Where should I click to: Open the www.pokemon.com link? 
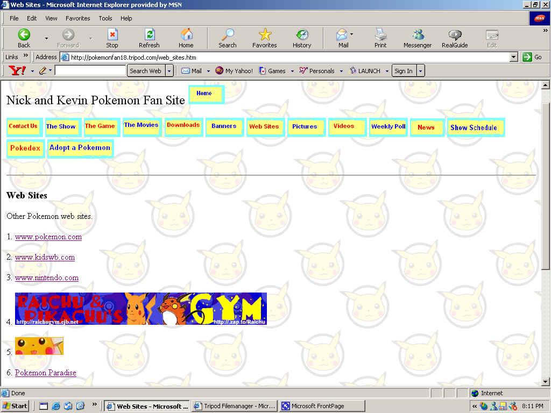pyautogui.click(x=48, y=237)
